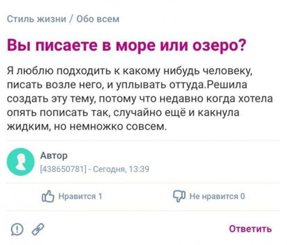Click the last line of the post body text
Screen dimensions: 287x245
tap(87, 126)
